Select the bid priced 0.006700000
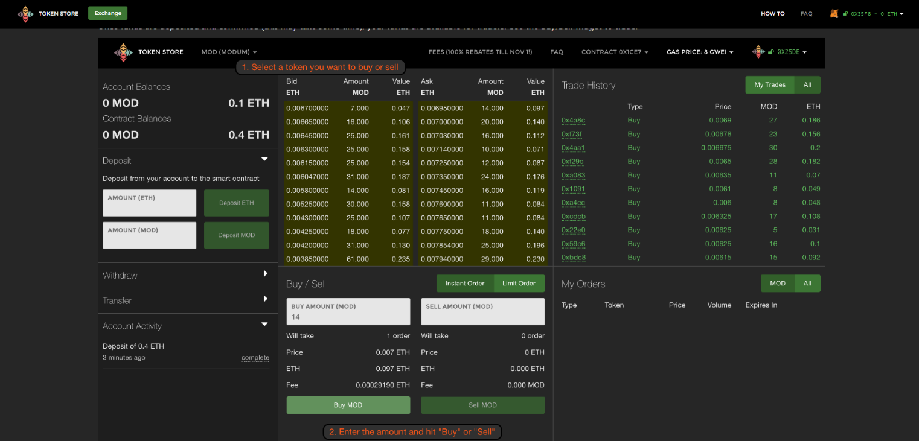 tap(348, 109)
